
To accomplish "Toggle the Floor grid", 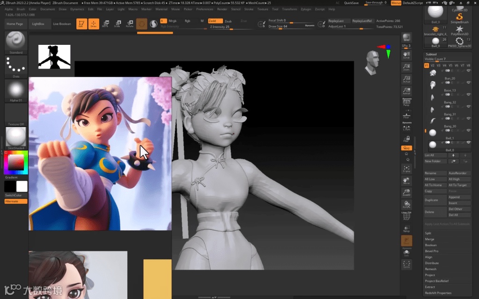I will click(406, 116).
